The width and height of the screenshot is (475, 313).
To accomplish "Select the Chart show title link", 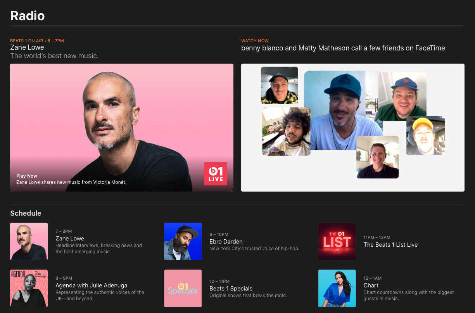I will [x=371, y=285].
